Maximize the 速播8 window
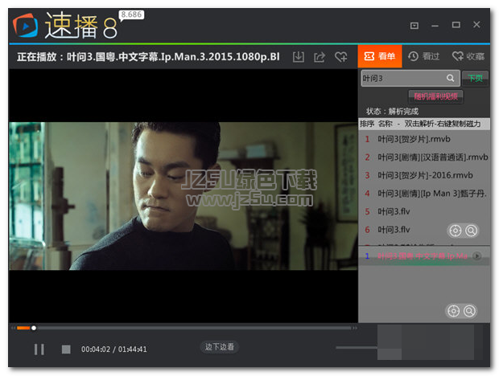Screen dimensions: 499x376 click(x=456, y=25)
